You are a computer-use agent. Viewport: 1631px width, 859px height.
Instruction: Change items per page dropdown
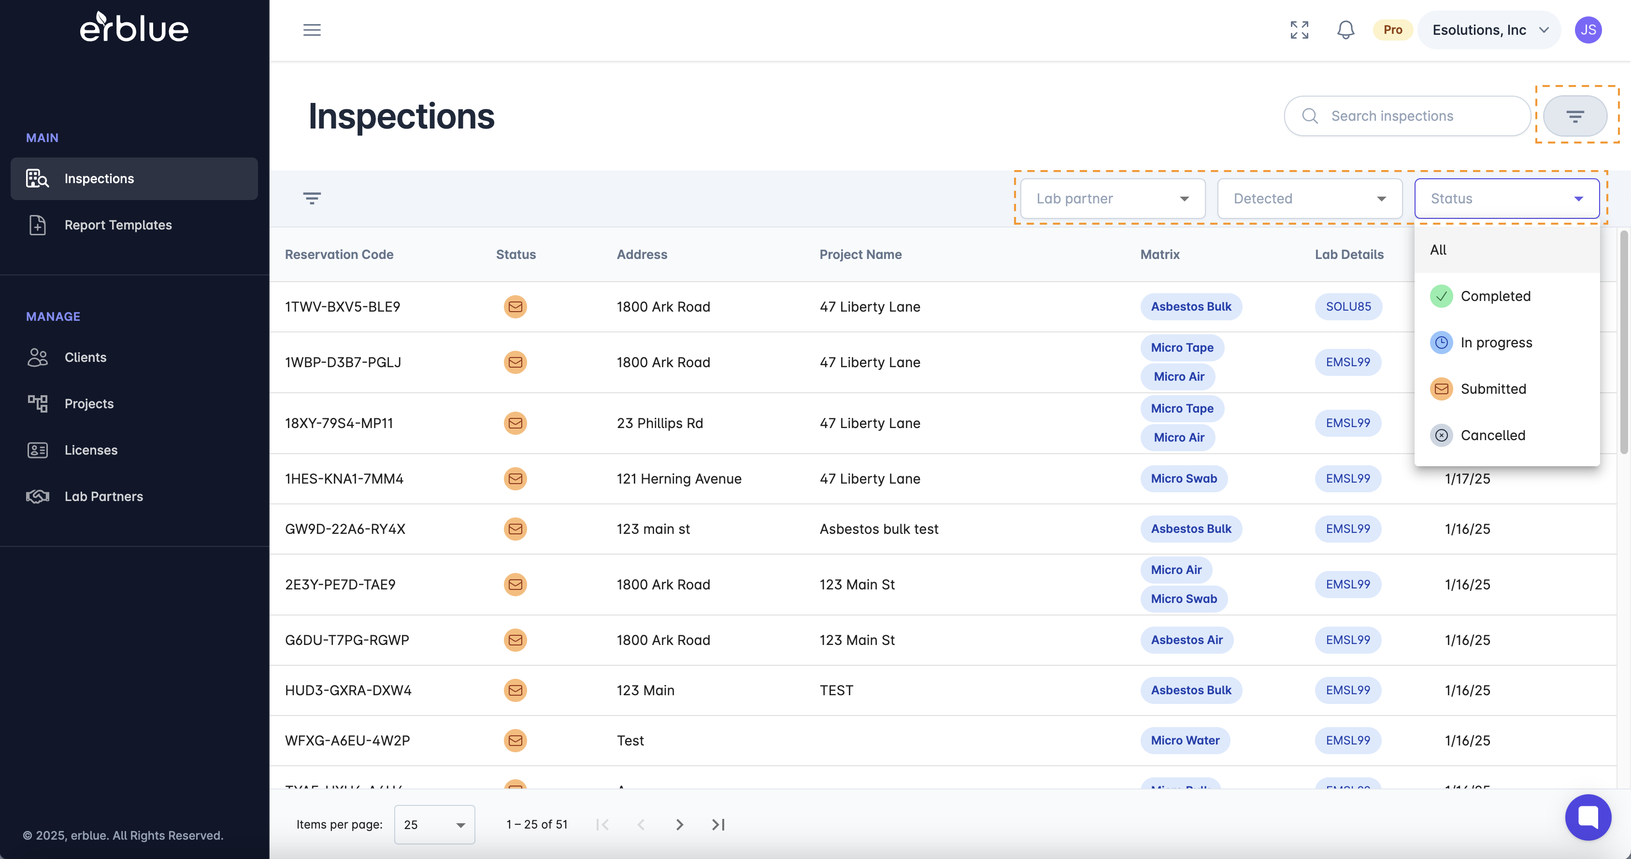click(434, 824)
